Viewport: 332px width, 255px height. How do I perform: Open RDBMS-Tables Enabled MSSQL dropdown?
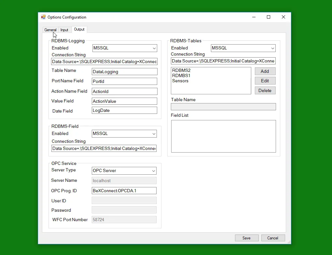pyautogui.click(x=243, y=48)
